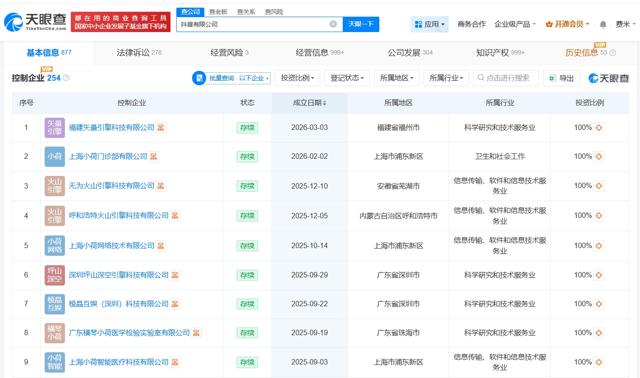Open 深圳坪山深空引擎科技有限公司 company link
Viewport: 640px width, 378px height.
click(119, 275)
